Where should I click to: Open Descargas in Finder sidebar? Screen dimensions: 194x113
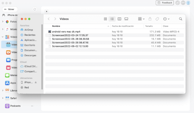(x=28, y=56)
